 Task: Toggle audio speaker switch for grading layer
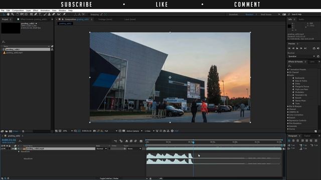(x=5, y=148)
